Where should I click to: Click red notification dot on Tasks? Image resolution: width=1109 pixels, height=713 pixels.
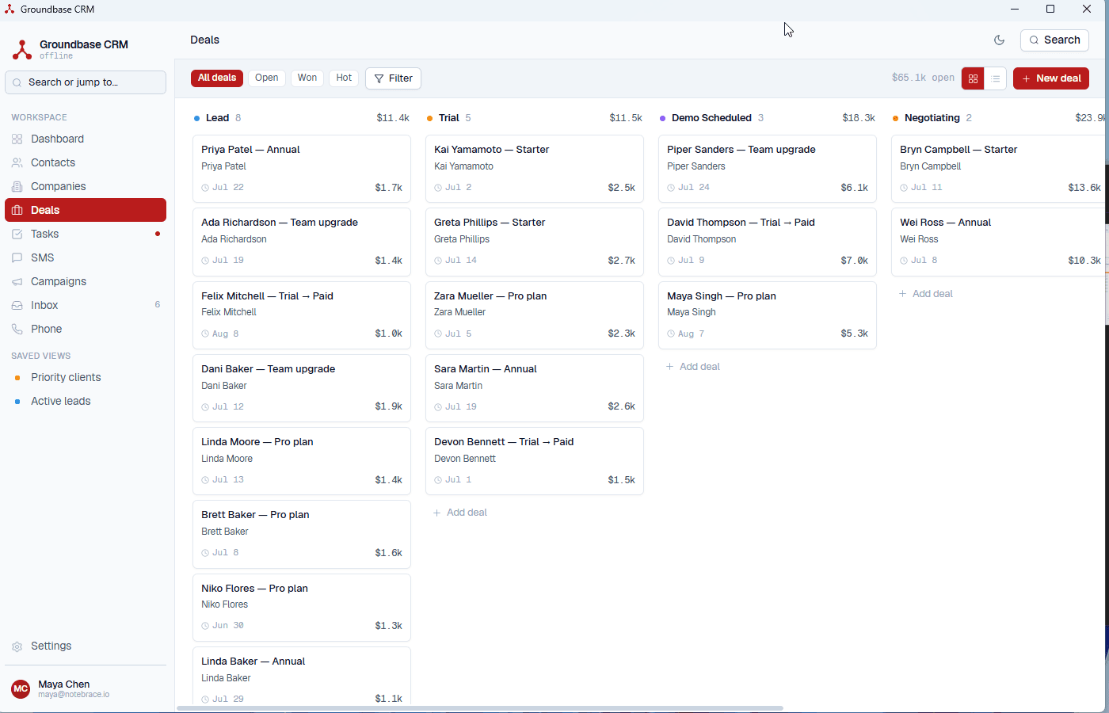[x=158, y=234]
